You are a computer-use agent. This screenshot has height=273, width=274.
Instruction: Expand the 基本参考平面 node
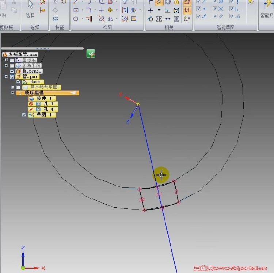(x=13, y=87)
